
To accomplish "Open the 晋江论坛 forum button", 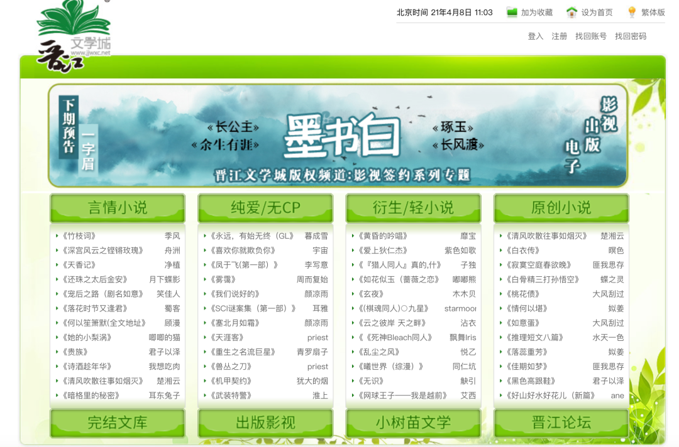I will click(561, 423).
